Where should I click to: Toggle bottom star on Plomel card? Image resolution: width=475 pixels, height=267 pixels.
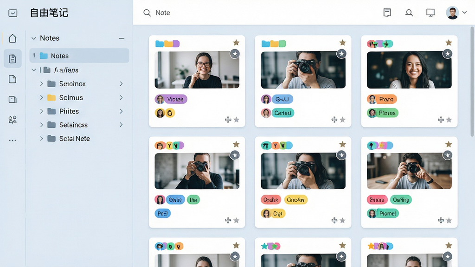point(449,220)
